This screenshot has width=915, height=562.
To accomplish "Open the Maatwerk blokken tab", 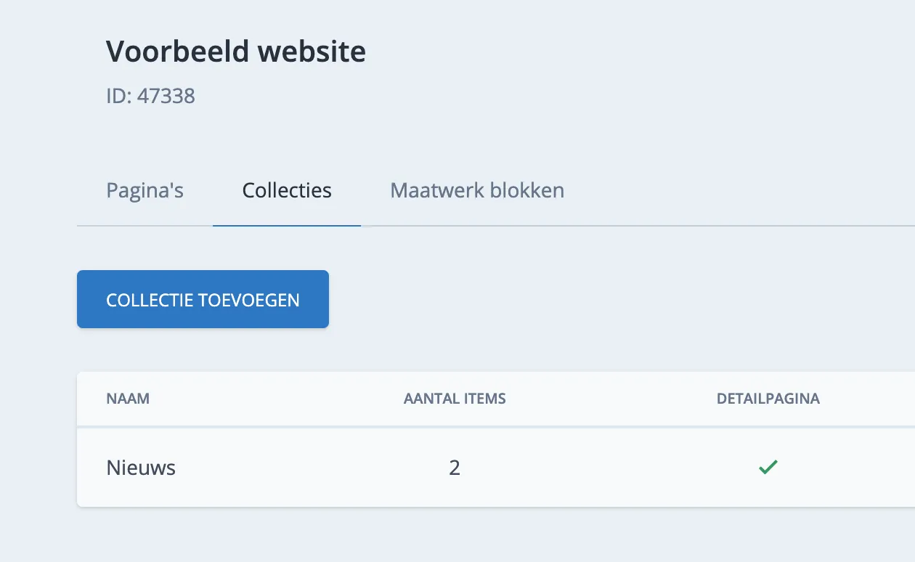I will pos(476,190).
